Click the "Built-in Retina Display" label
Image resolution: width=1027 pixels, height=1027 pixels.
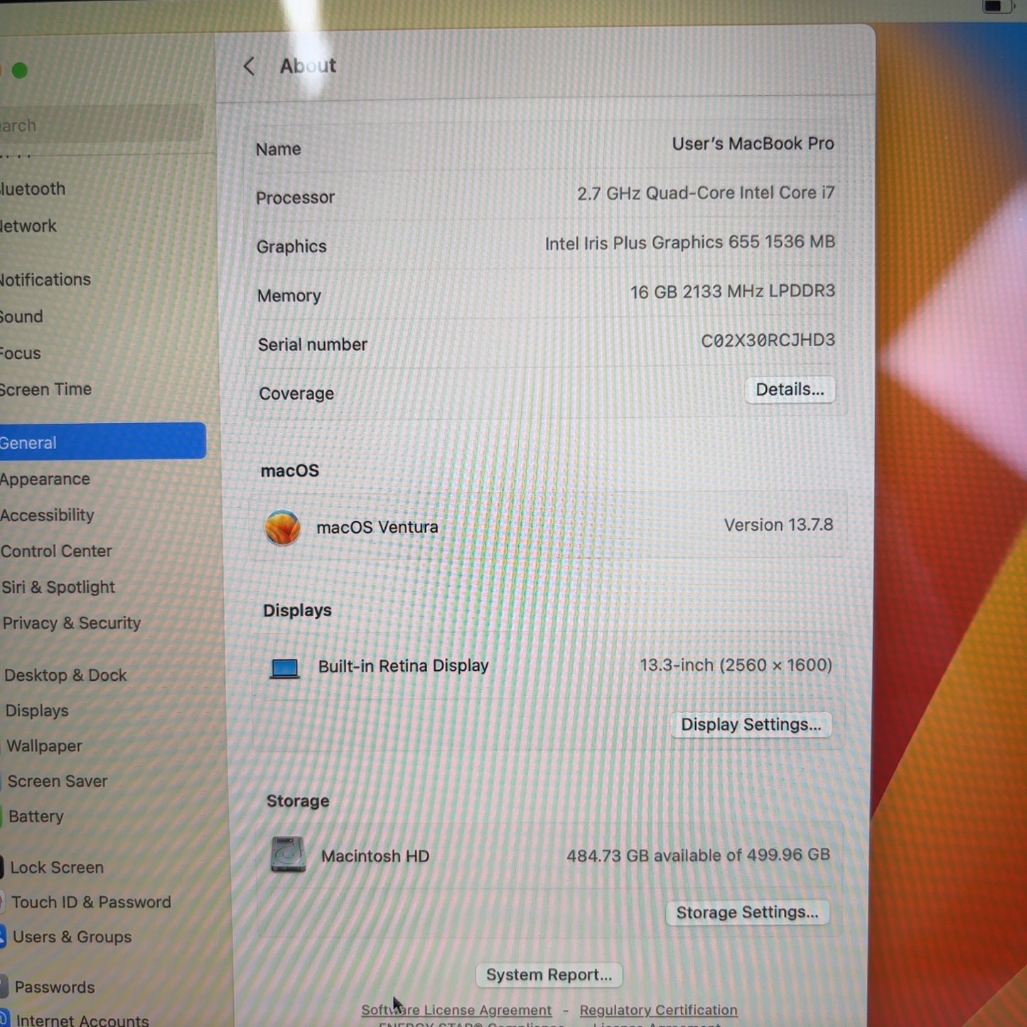pos(404,666)
